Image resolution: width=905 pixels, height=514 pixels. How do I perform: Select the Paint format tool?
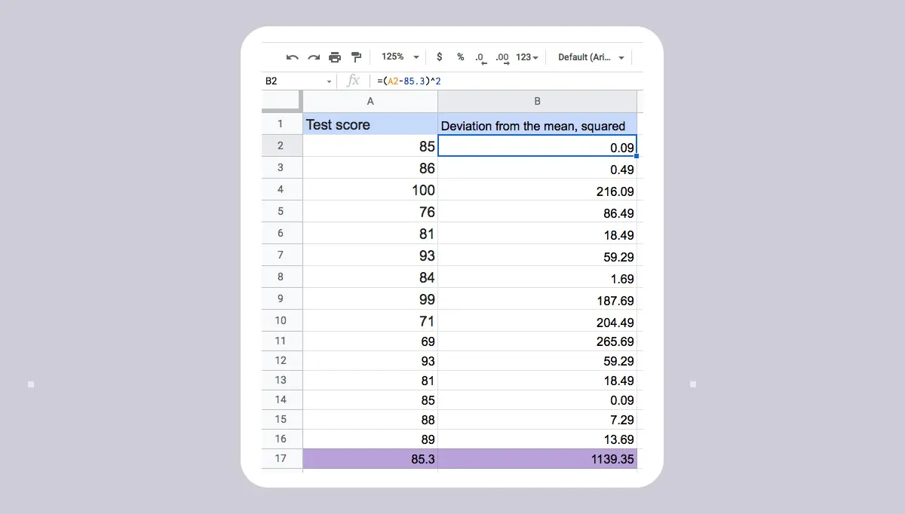coord(356,57)
